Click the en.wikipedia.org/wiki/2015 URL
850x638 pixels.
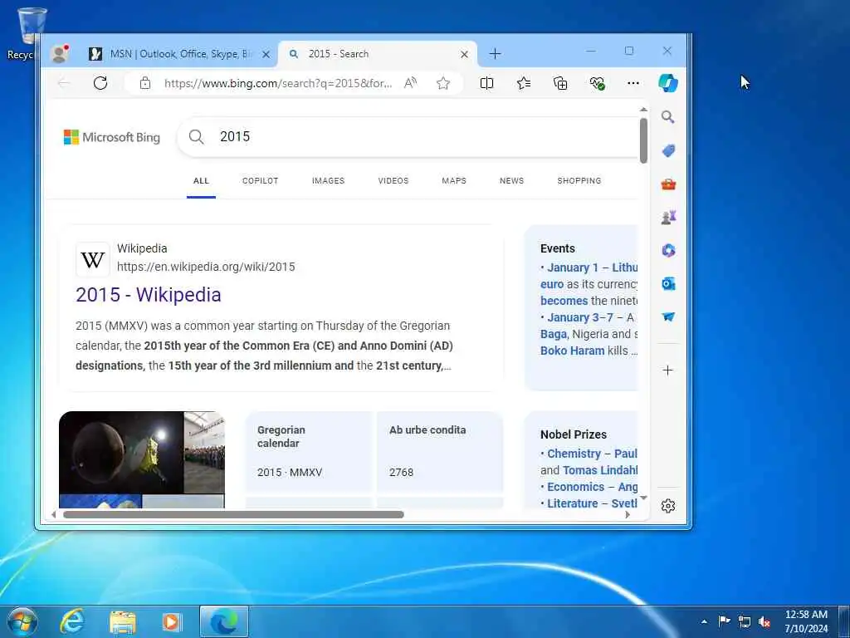206,267
